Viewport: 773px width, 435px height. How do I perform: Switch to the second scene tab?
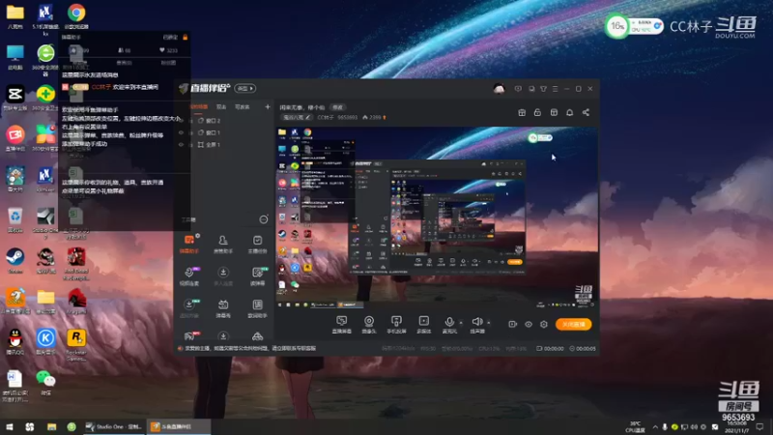click(x=221, y=107)
